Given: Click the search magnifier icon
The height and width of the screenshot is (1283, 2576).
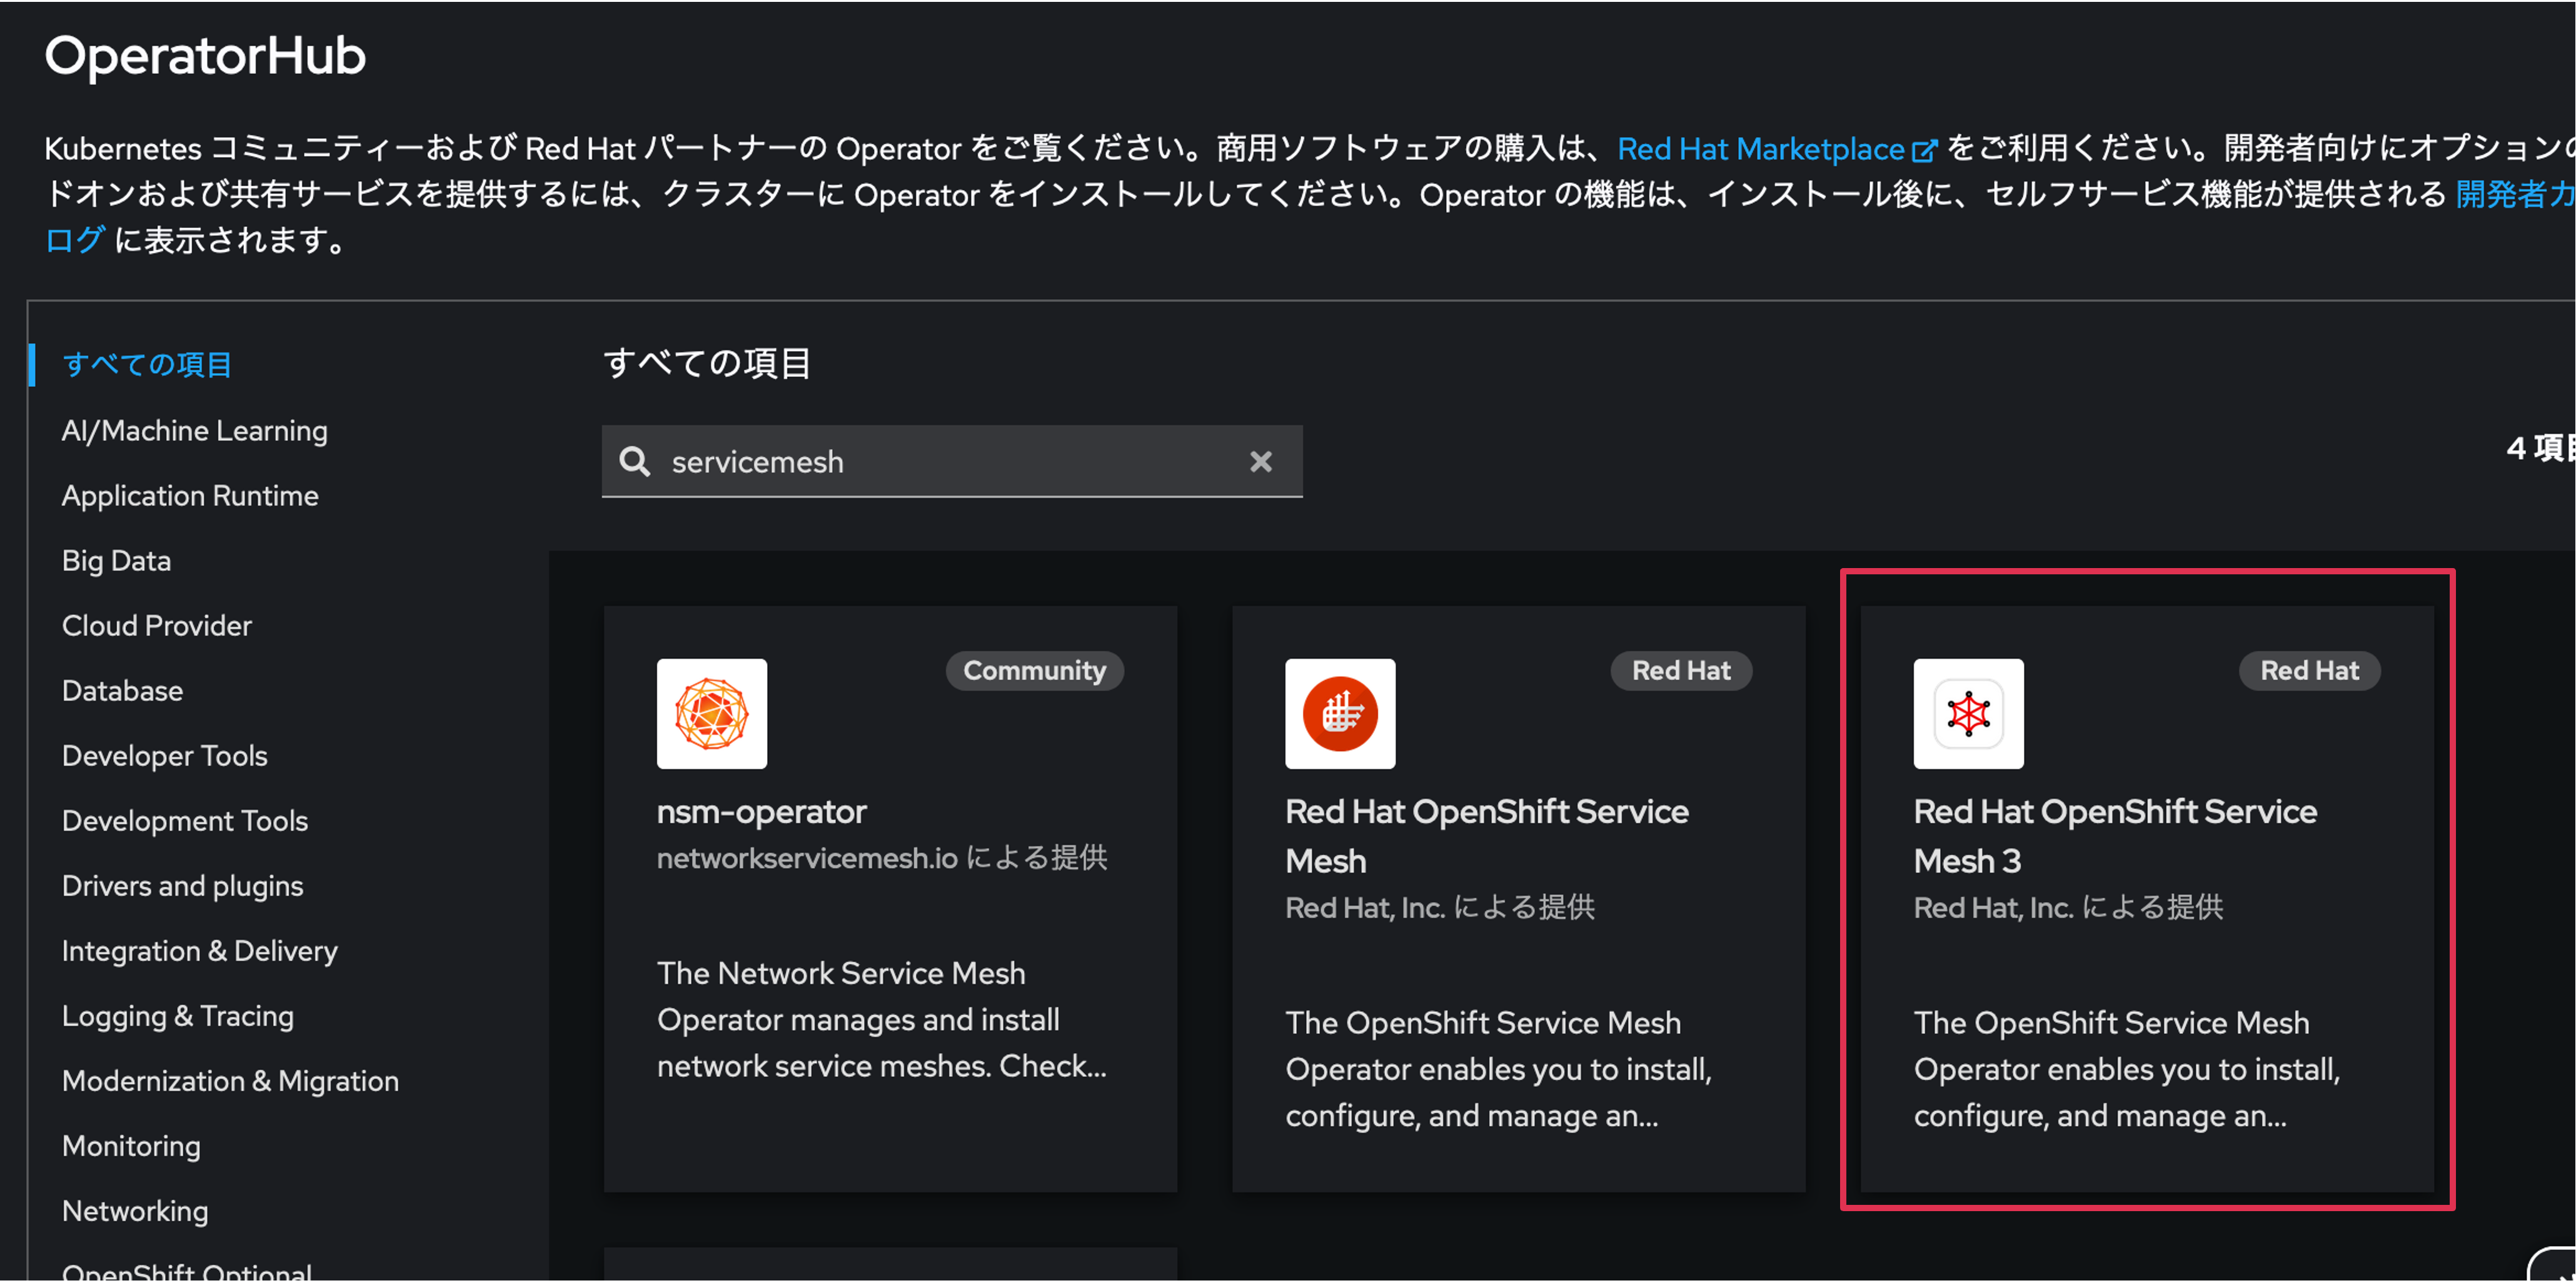Looking at the screenshot, I should click(x=635, y=462).
